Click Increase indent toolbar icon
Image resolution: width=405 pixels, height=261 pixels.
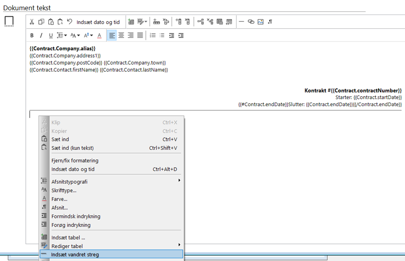point(181,35)
